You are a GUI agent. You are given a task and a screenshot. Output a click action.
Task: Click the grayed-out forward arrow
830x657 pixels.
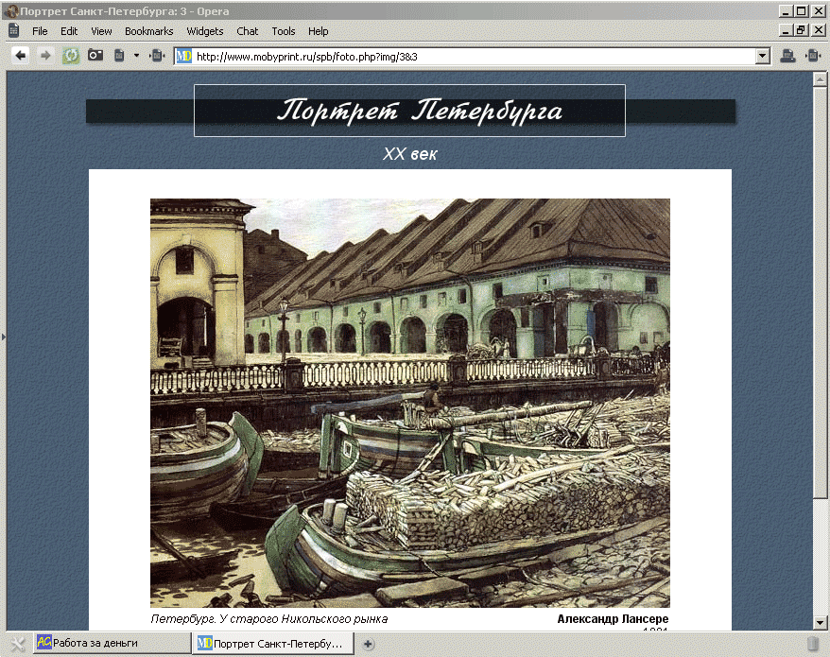[x=45, y=55]
